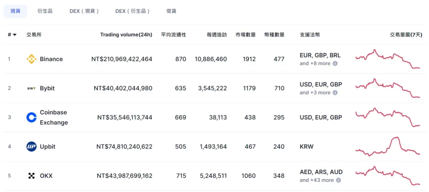
Task: Click the 交易量圖(7天) column header
Action: (406, 35)
